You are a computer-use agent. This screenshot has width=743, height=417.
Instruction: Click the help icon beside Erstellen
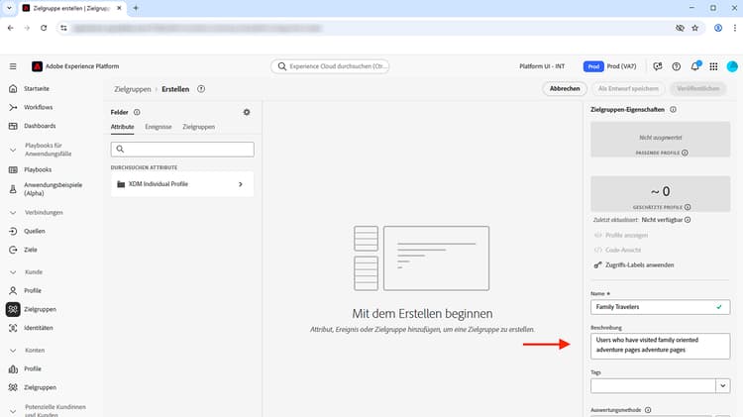[201, 89]
